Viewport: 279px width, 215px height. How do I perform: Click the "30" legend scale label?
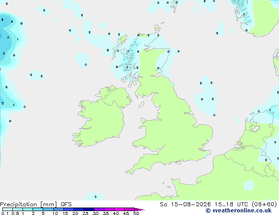(x=95, y=213)
